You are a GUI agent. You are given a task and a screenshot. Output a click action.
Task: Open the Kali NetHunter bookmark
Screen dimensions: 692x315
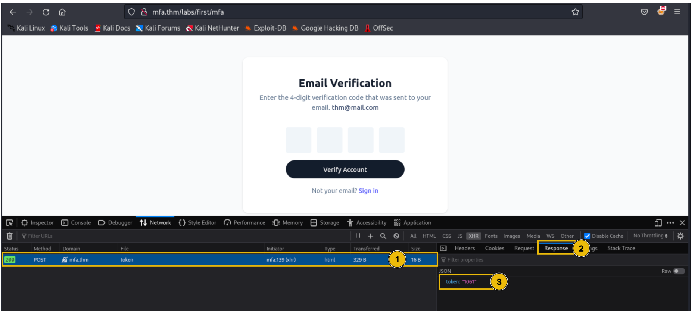click(212, 28)
